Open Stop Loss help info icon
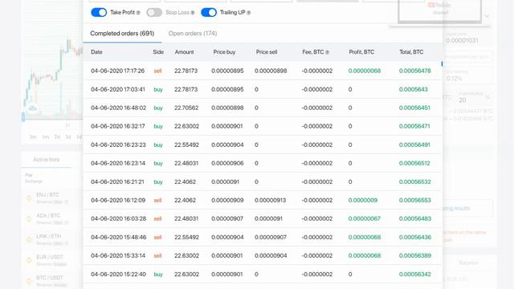 193,13
